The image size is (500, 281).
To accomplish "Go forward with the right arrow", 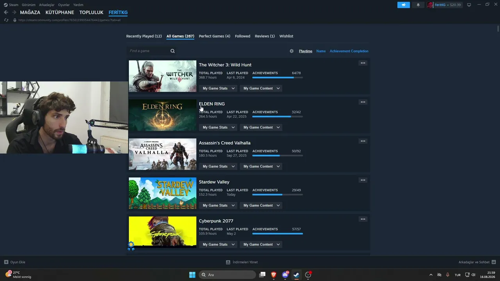I will click(x=14, y=12).
